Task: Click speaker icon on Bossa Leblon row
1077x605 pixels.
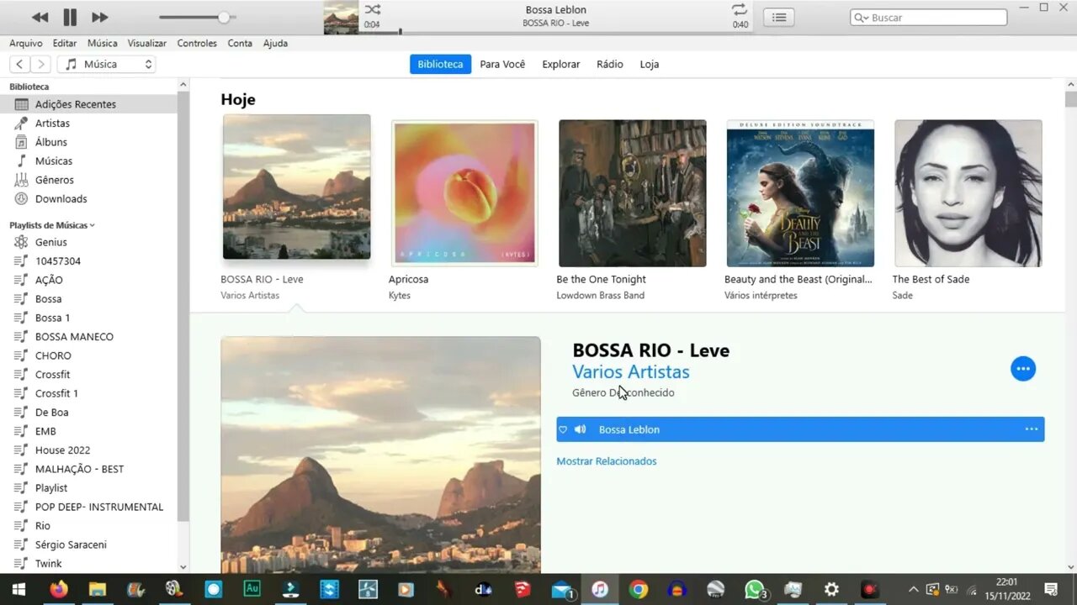Action: pos(581,429)
